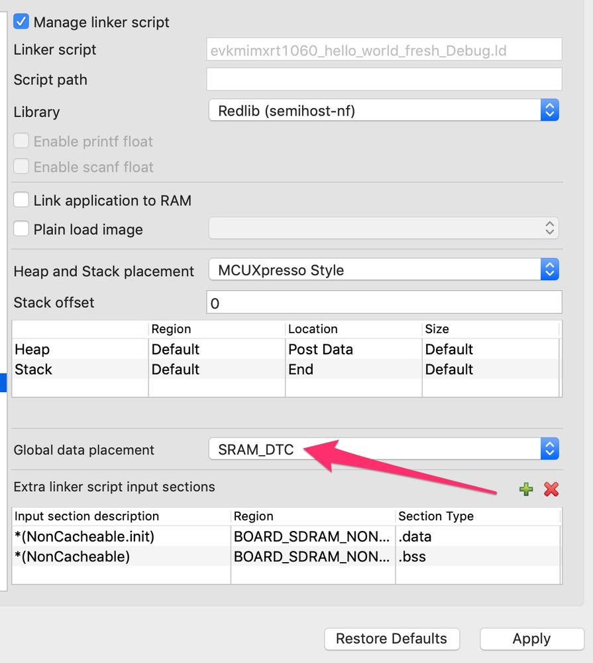Screen dimensions: 593x663
Task: Open the Plain load image dropdown
Action: tap(384, 228)
